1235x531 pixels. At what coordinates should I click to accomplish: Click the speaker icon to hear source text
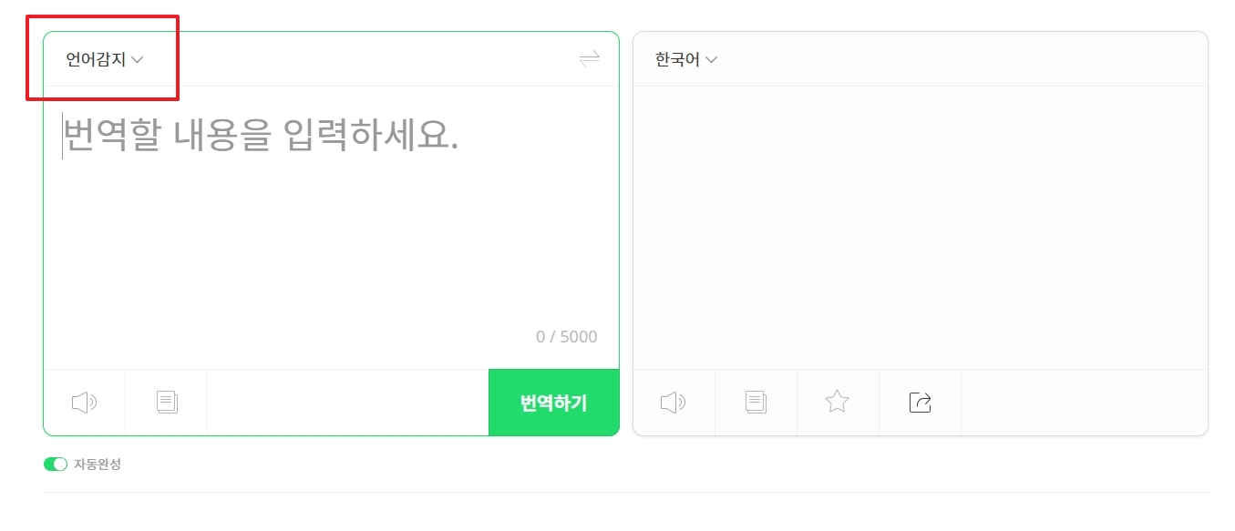[83, 402]
